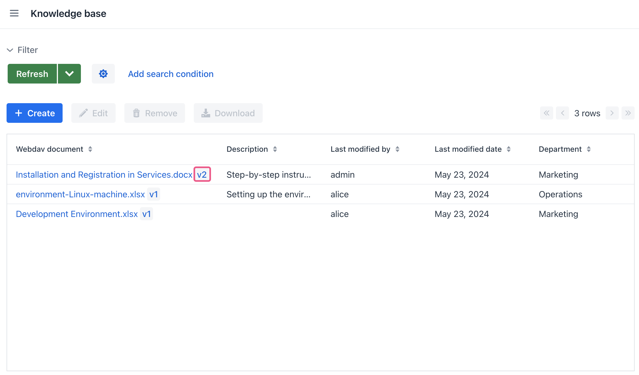Toggle sorting on the Description column
The image size is (639, 375).
(x=275, y=149)
